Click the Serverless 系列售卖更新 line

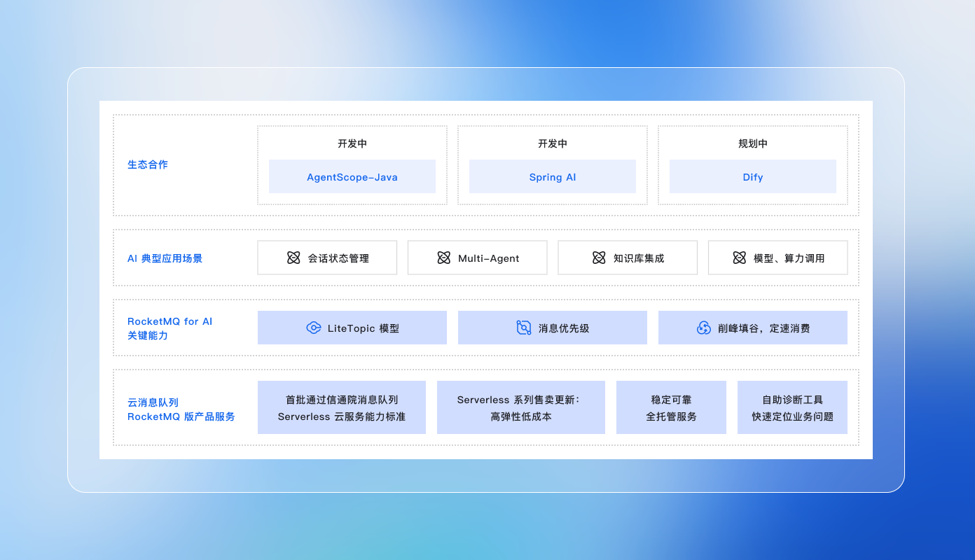pos(519,400)
